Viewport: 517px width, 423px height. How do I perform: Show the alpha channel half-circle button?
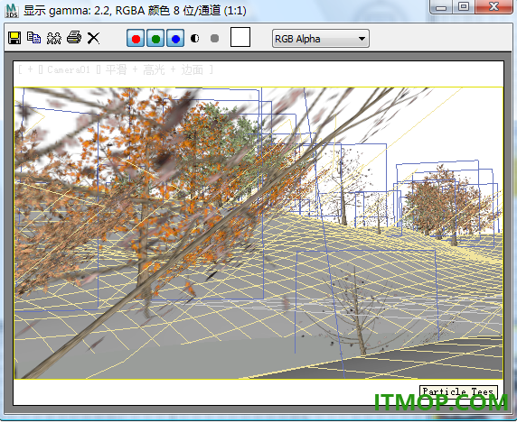tap(195, 39)
